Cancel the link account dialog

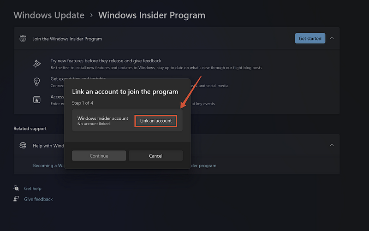point(155,156)
